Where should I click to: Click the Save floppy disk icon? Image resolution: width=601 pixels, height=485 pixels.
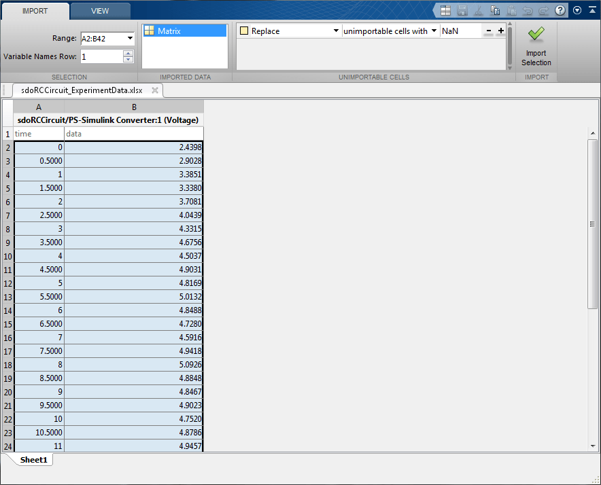[x=462, y=10]
